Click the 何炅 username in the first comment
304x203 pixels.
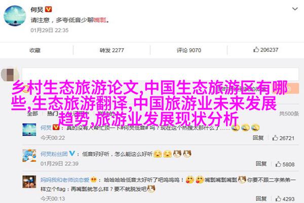[x=46, y=127]
